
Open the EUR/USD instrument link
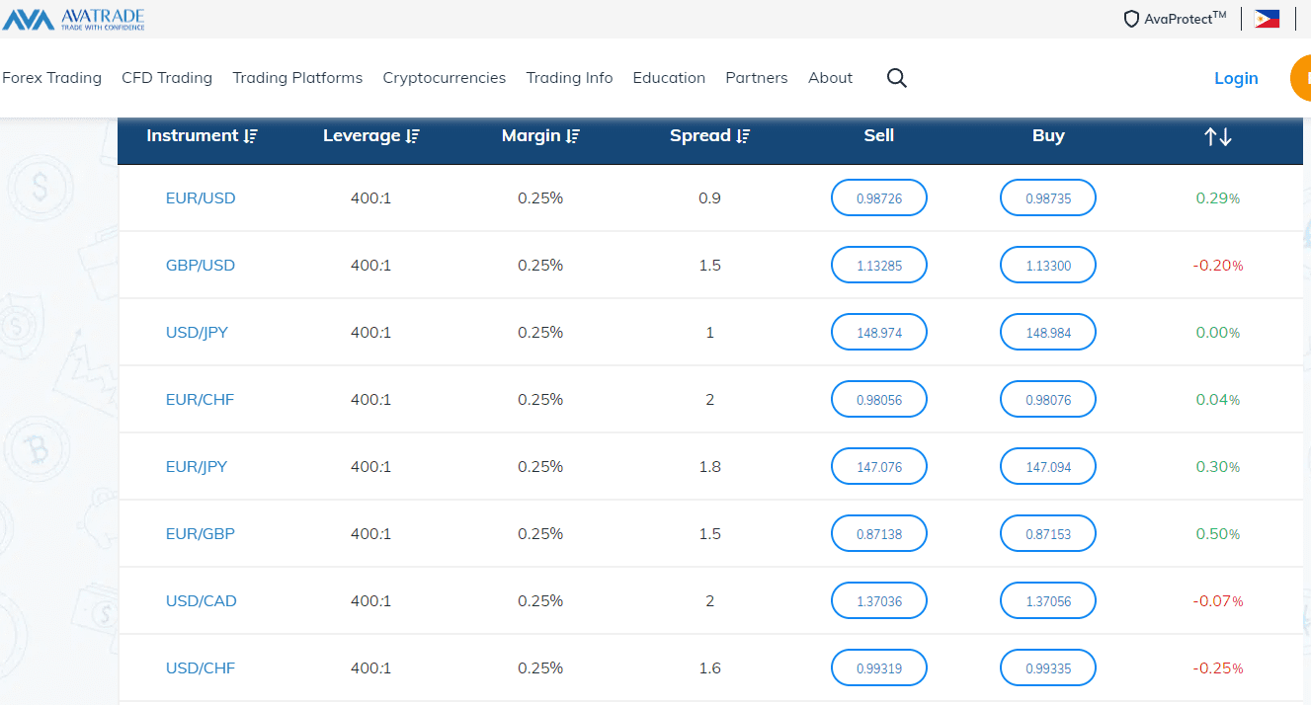coord(201,198)
